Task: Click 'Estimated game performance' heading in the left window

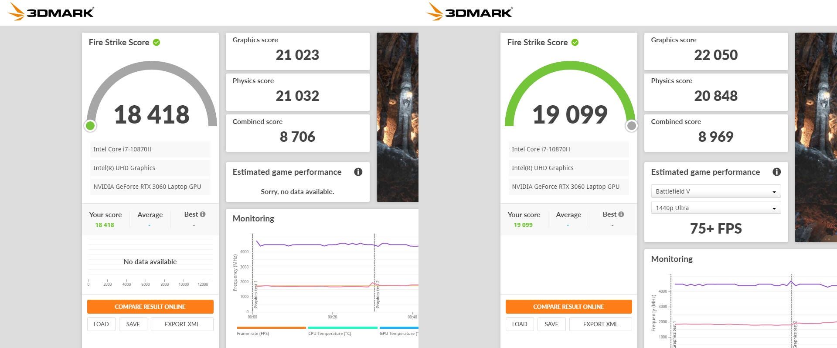Action: (287, 172)
